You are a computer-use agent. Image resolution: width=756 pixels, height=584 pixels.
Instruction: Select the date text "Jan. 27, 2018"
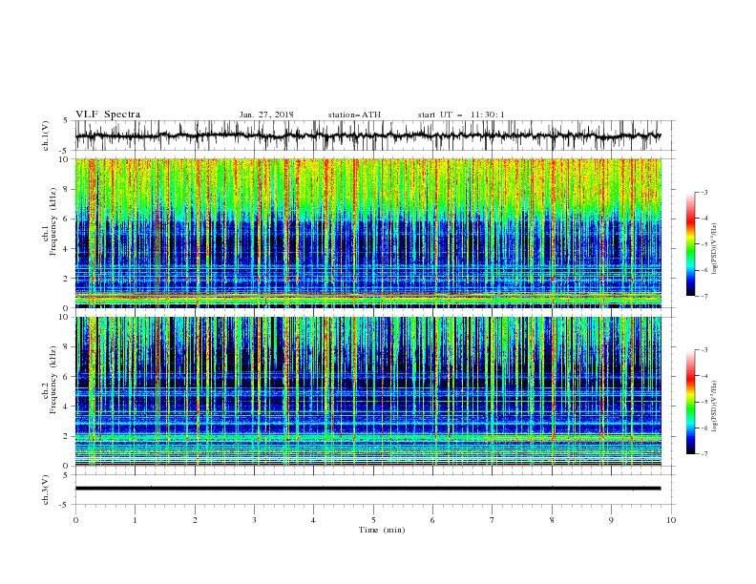[266, 115]
